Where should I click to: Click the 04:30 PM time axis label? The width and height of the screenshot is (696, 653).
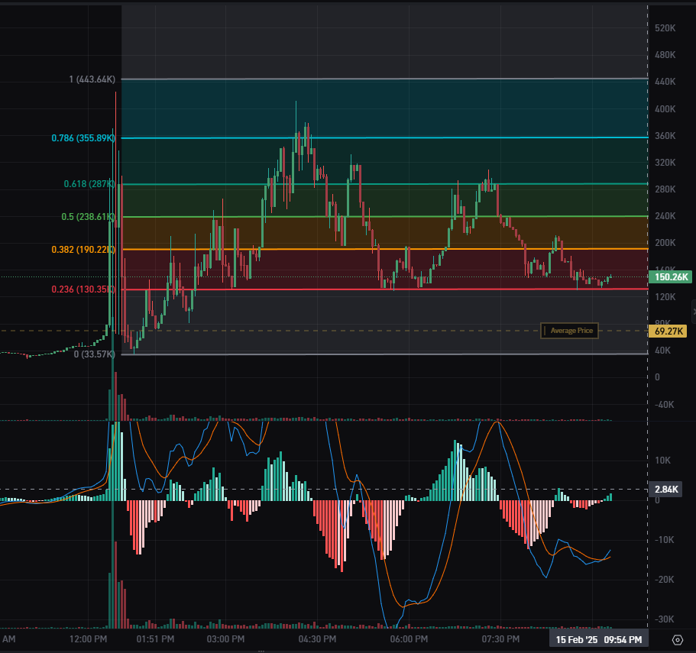[317, 639]
